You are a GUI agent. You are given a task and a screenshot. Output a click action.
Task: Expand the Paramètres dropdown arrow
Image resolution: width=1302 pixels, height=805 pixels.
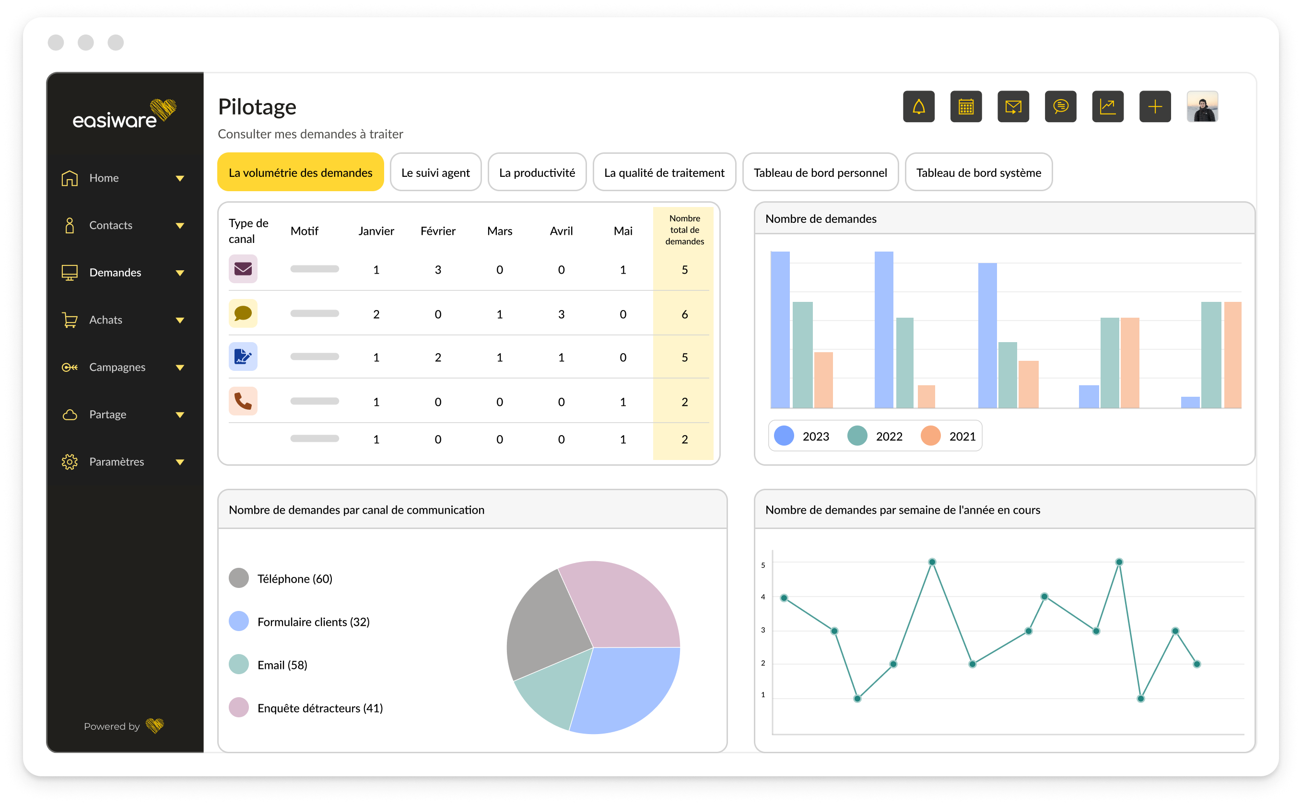(x=180, y=462)
